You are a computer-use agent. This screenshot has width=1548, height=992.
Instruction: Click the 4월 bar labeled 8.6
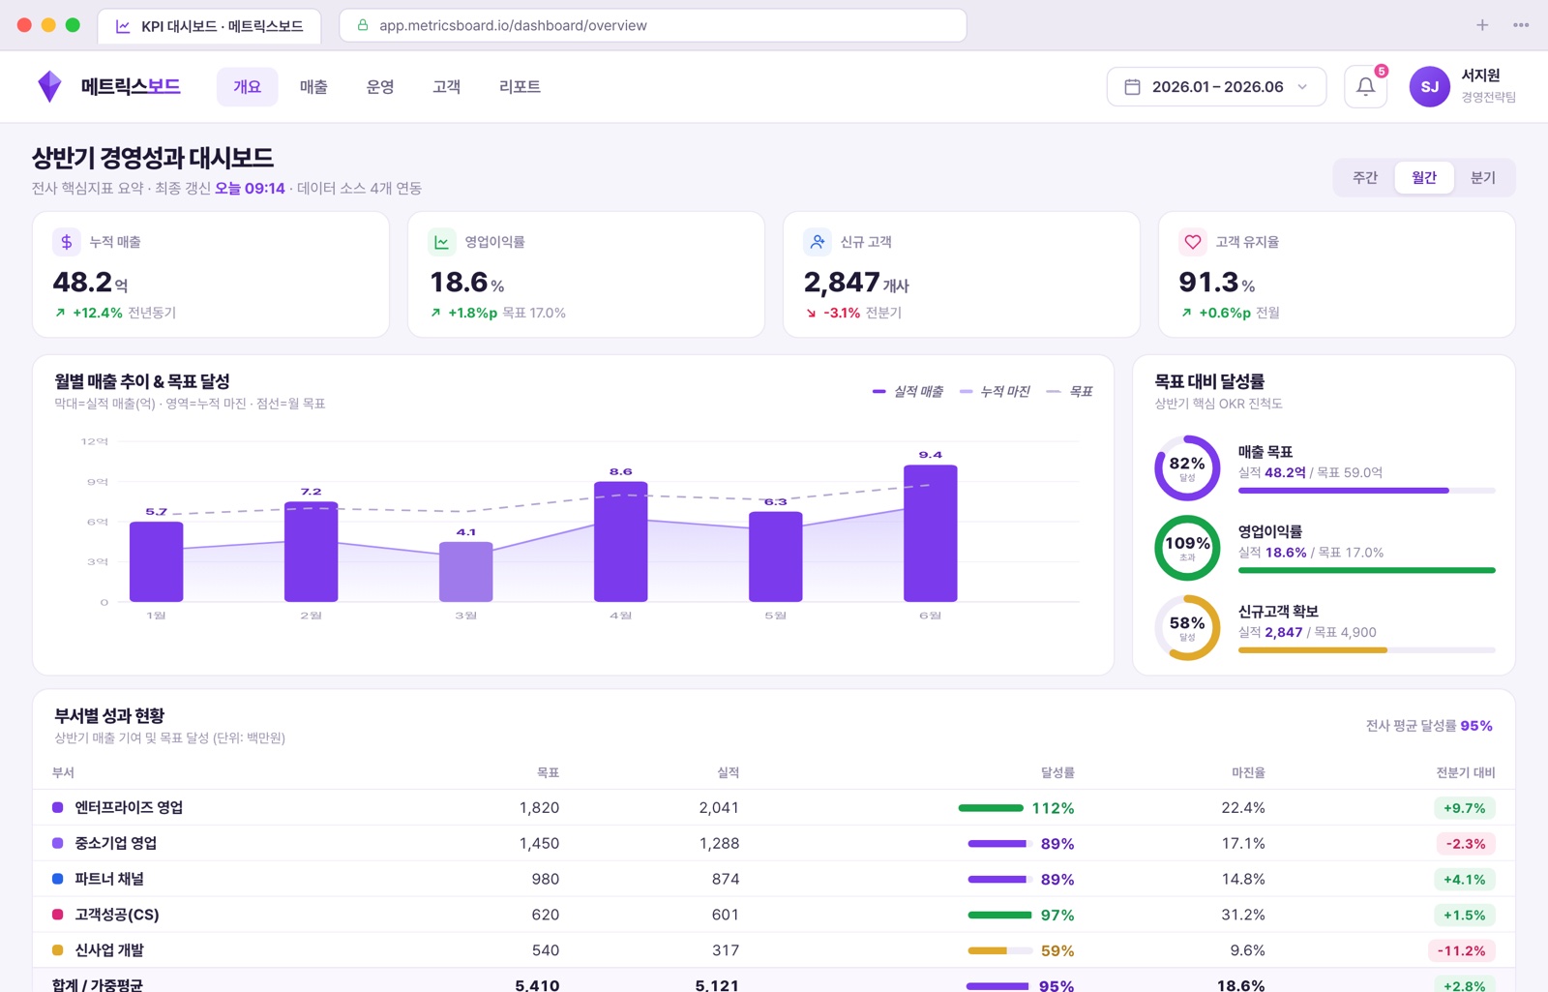tap(621, 542)
